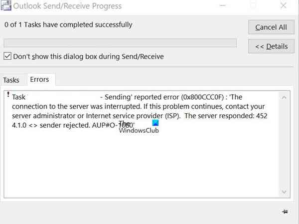Click the tasks completed status text
The image size is (299, 224).
(x=68, y=24)
